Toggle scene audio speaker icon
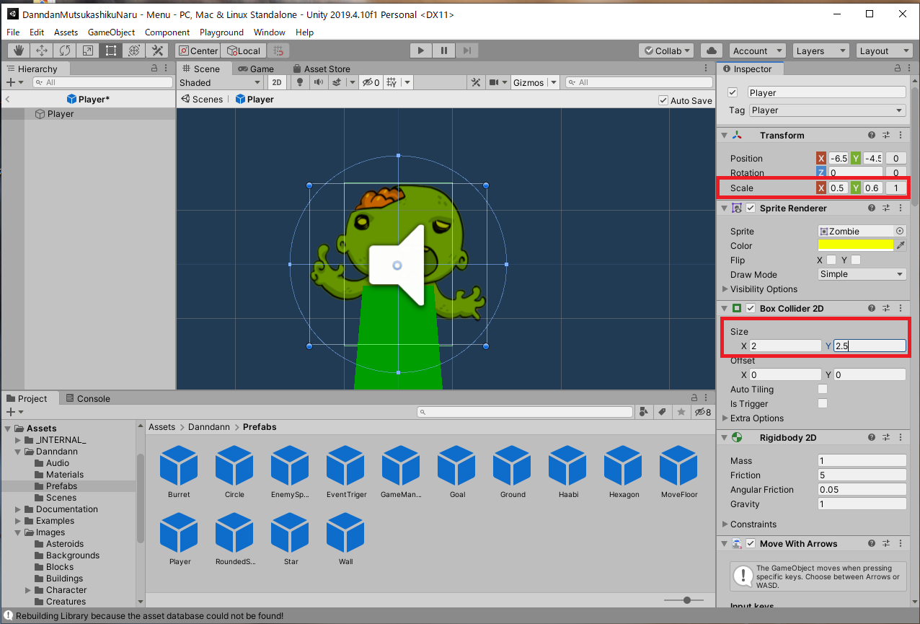Viewport: 920px width, 624px height. click(318, 82)
